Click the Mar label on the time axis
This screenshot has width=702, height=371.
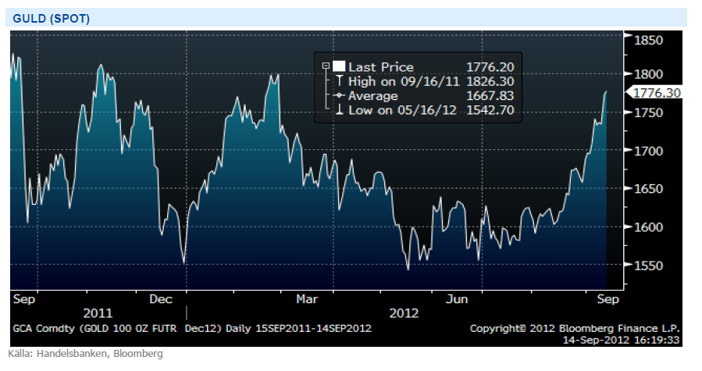[x=307, y=298]
